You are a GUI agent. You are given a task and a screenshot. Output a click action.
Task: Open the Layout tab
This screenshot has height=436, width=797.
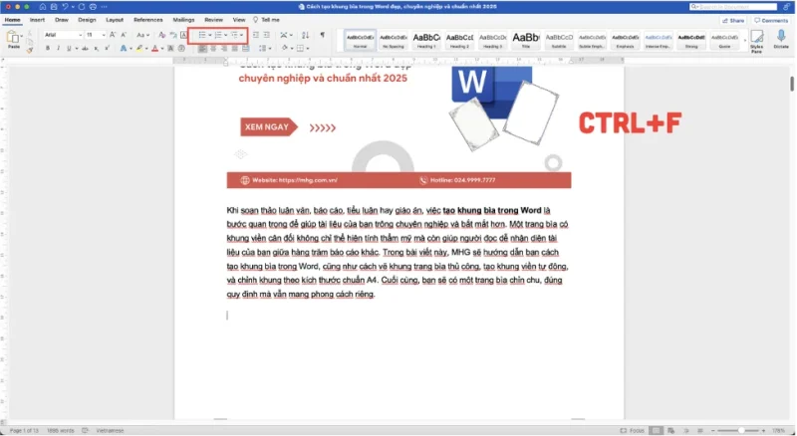[115, 20]
